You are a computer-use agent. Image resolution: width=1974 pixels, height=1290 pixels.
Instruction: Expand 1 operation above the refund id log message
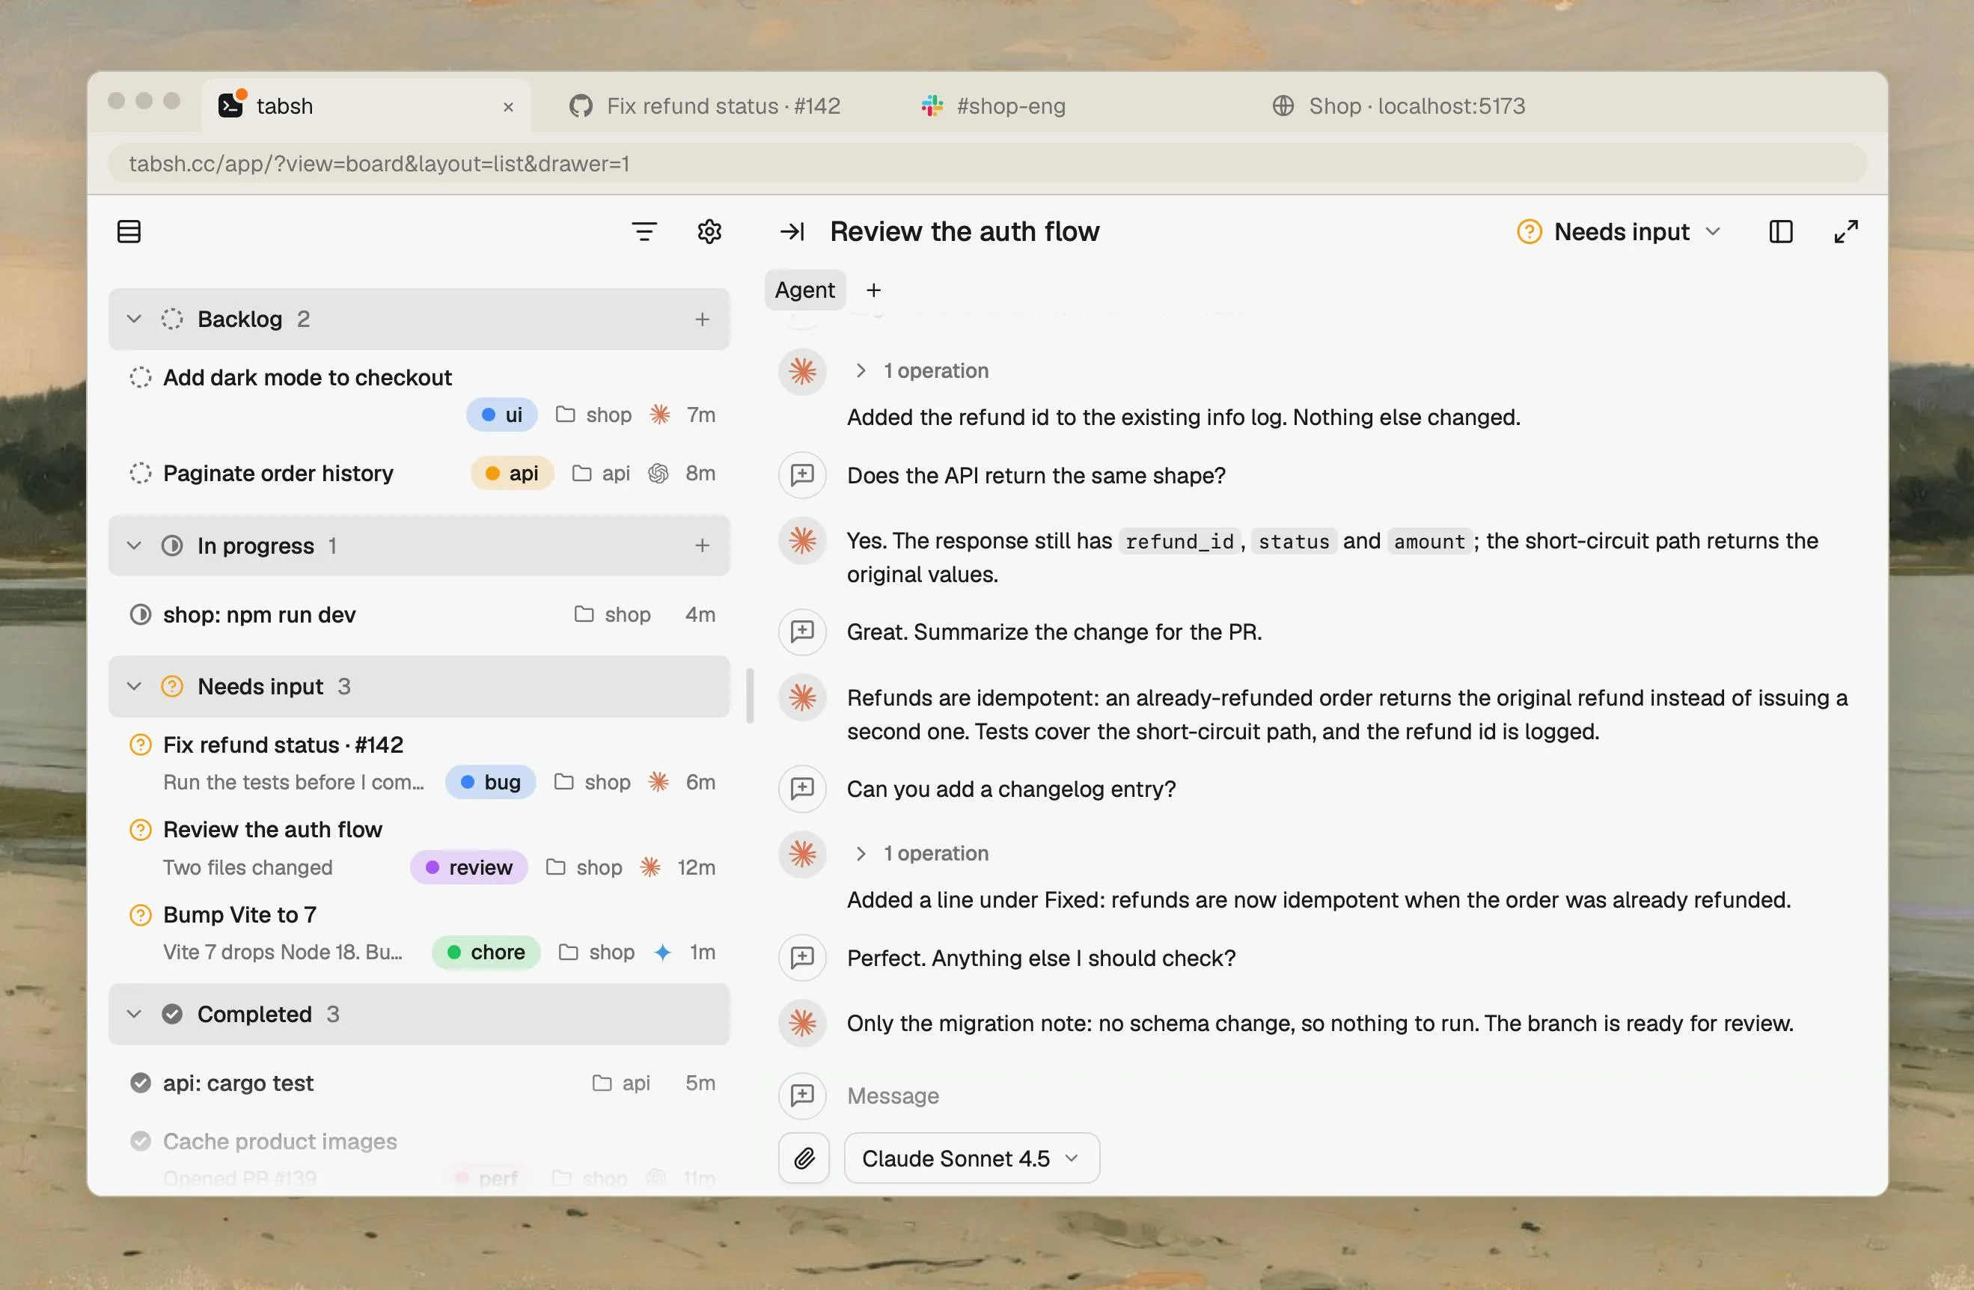click(921, 371)
